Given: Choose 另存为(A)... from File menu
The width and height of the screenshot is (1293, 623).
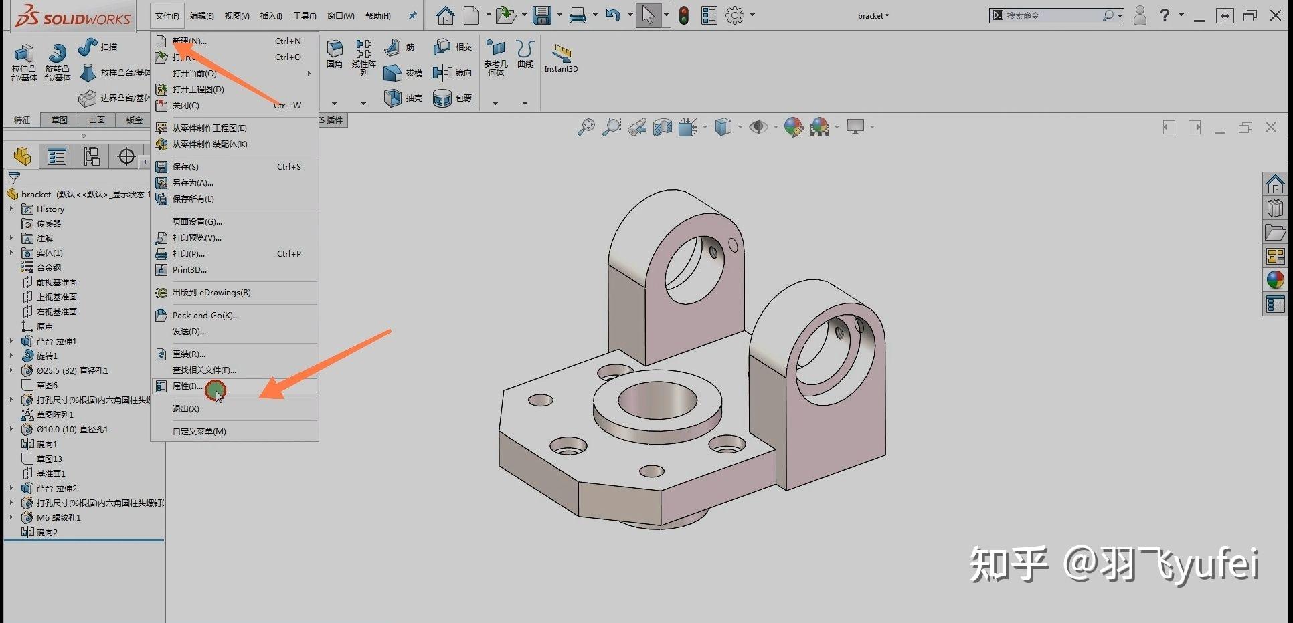Looking at the screenshot, I should pyautogui.click(x=235, y=182).
